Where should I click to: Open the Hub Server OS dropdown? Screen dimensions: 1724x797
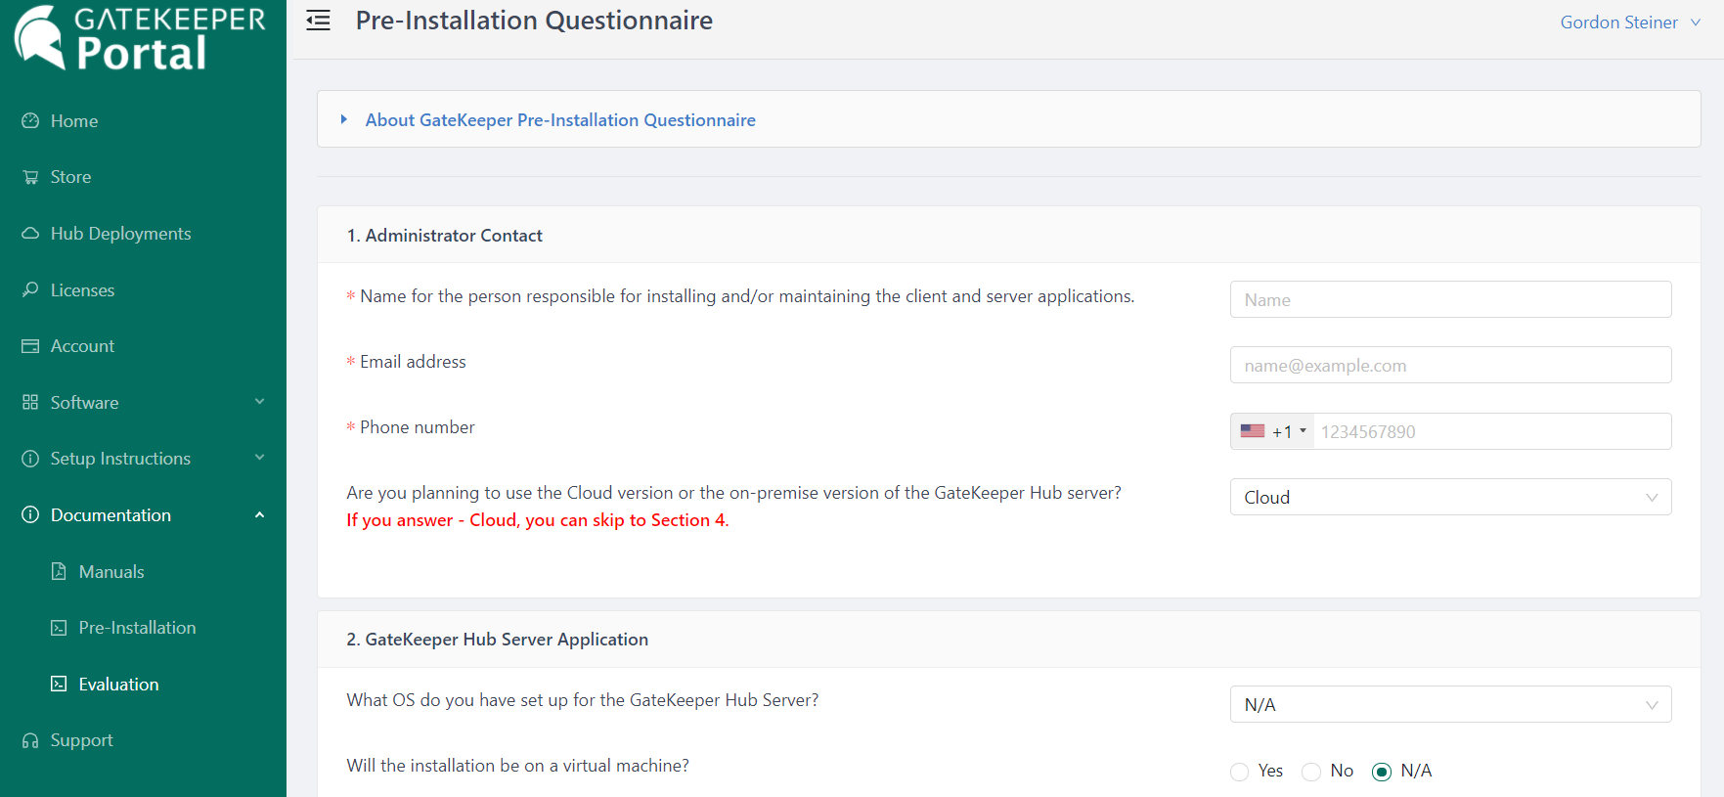(x=1450, y=704)
